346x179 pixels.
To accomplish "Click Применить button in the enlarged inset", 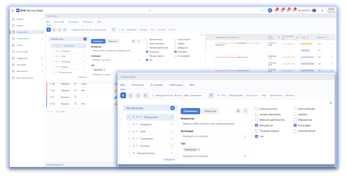I will point(190,111).
